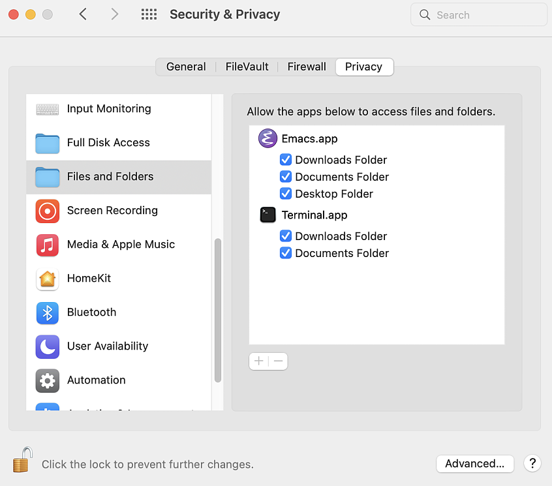This screenshot has height=486, width=552.
Task: Select Bluetooth category label
Action: pos(91,312)
